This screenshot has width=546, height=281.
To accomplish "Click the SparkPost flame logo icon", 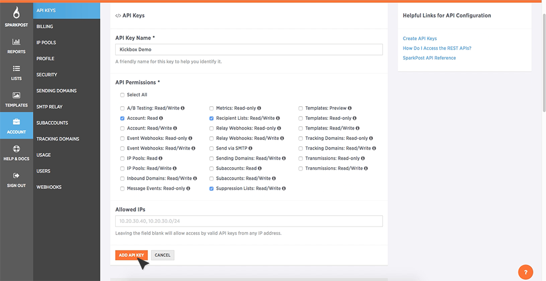I will click(x=16, y=13).
